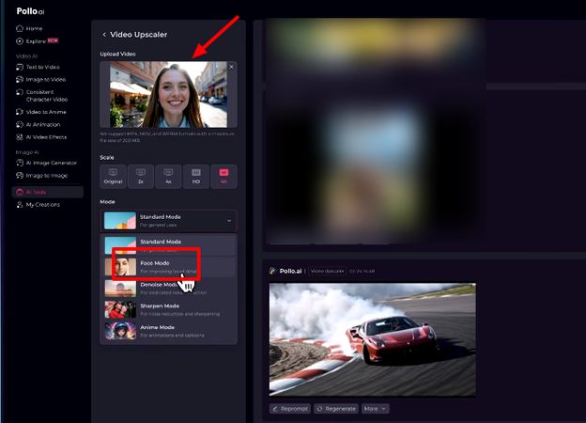
Task: Click the Regenerate button
Action: (335, 409)
